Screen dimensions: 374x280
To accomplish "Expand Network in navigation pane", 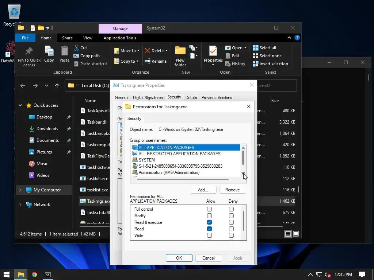I will point(20,205).
